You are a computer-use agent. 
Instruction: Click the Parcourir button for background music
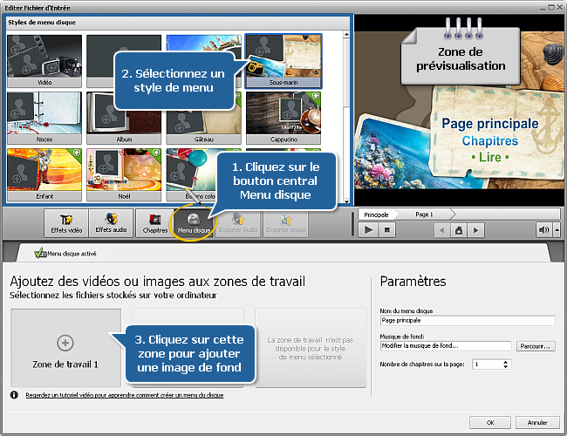[x=535, y=346]
